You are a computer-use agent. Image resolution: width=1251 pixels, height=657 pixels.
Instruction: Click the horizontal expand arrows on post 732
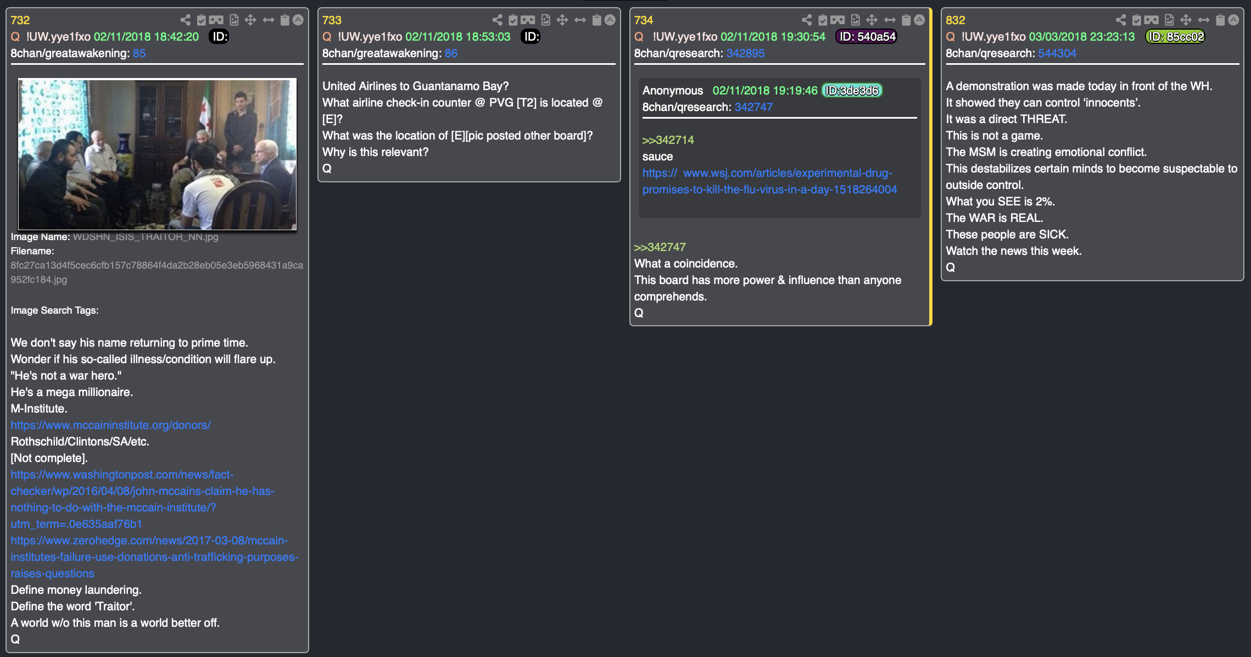tap(269, 20)
